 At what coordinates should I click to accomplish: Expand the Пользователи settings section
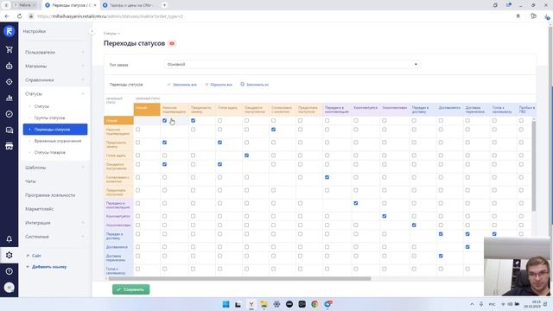54,52
